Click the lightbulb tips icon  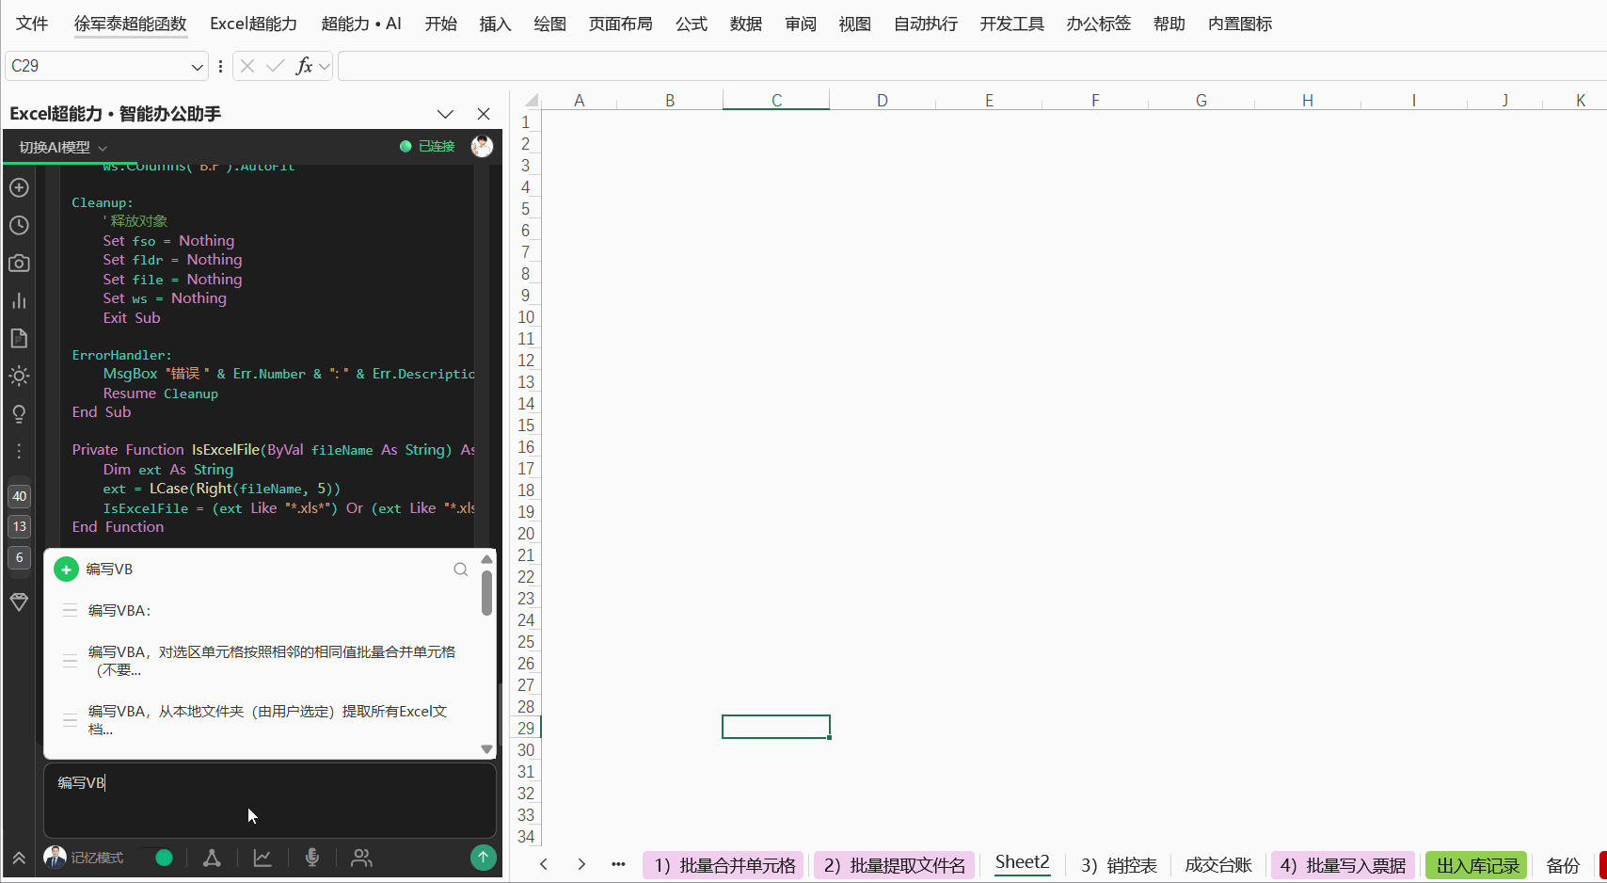19,414
